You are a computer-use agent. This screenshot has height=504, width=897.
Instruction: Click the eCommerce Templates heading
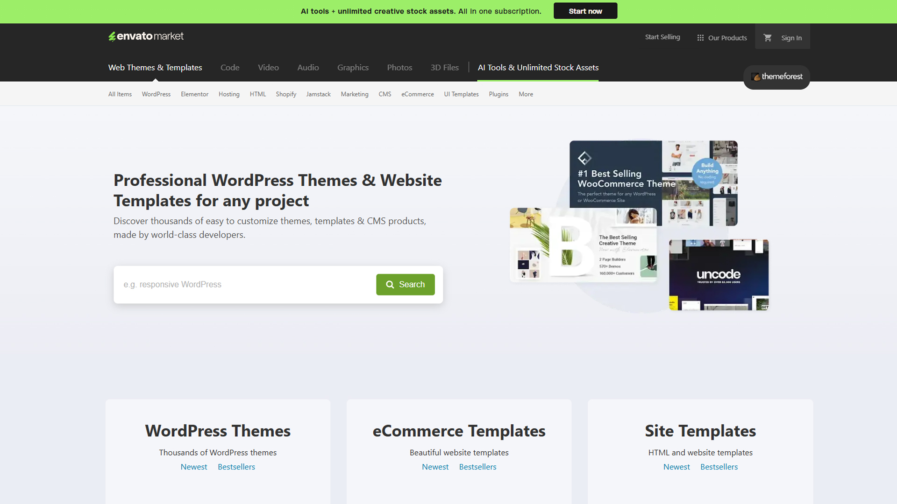tap(459, 431)
